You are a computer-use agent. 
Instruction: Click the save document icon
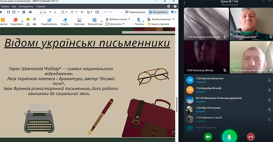9,12
